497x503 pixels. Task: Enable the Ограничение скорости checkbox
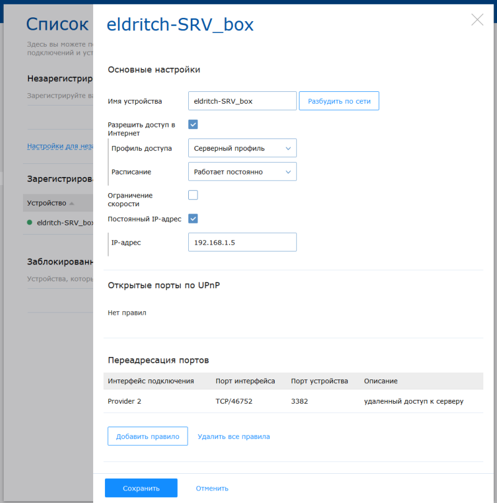[193, 195]
